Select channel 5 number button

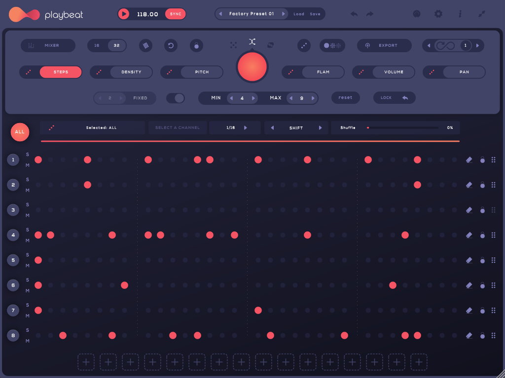(x=13, y=260)
